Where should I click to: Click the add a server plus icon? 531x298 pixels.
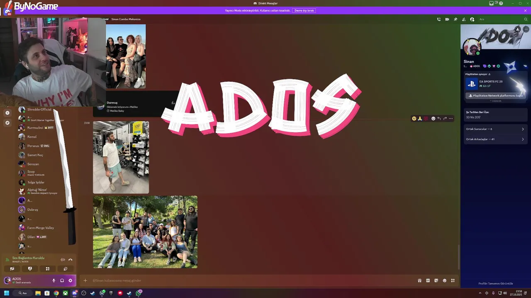(x=7, y=113)
